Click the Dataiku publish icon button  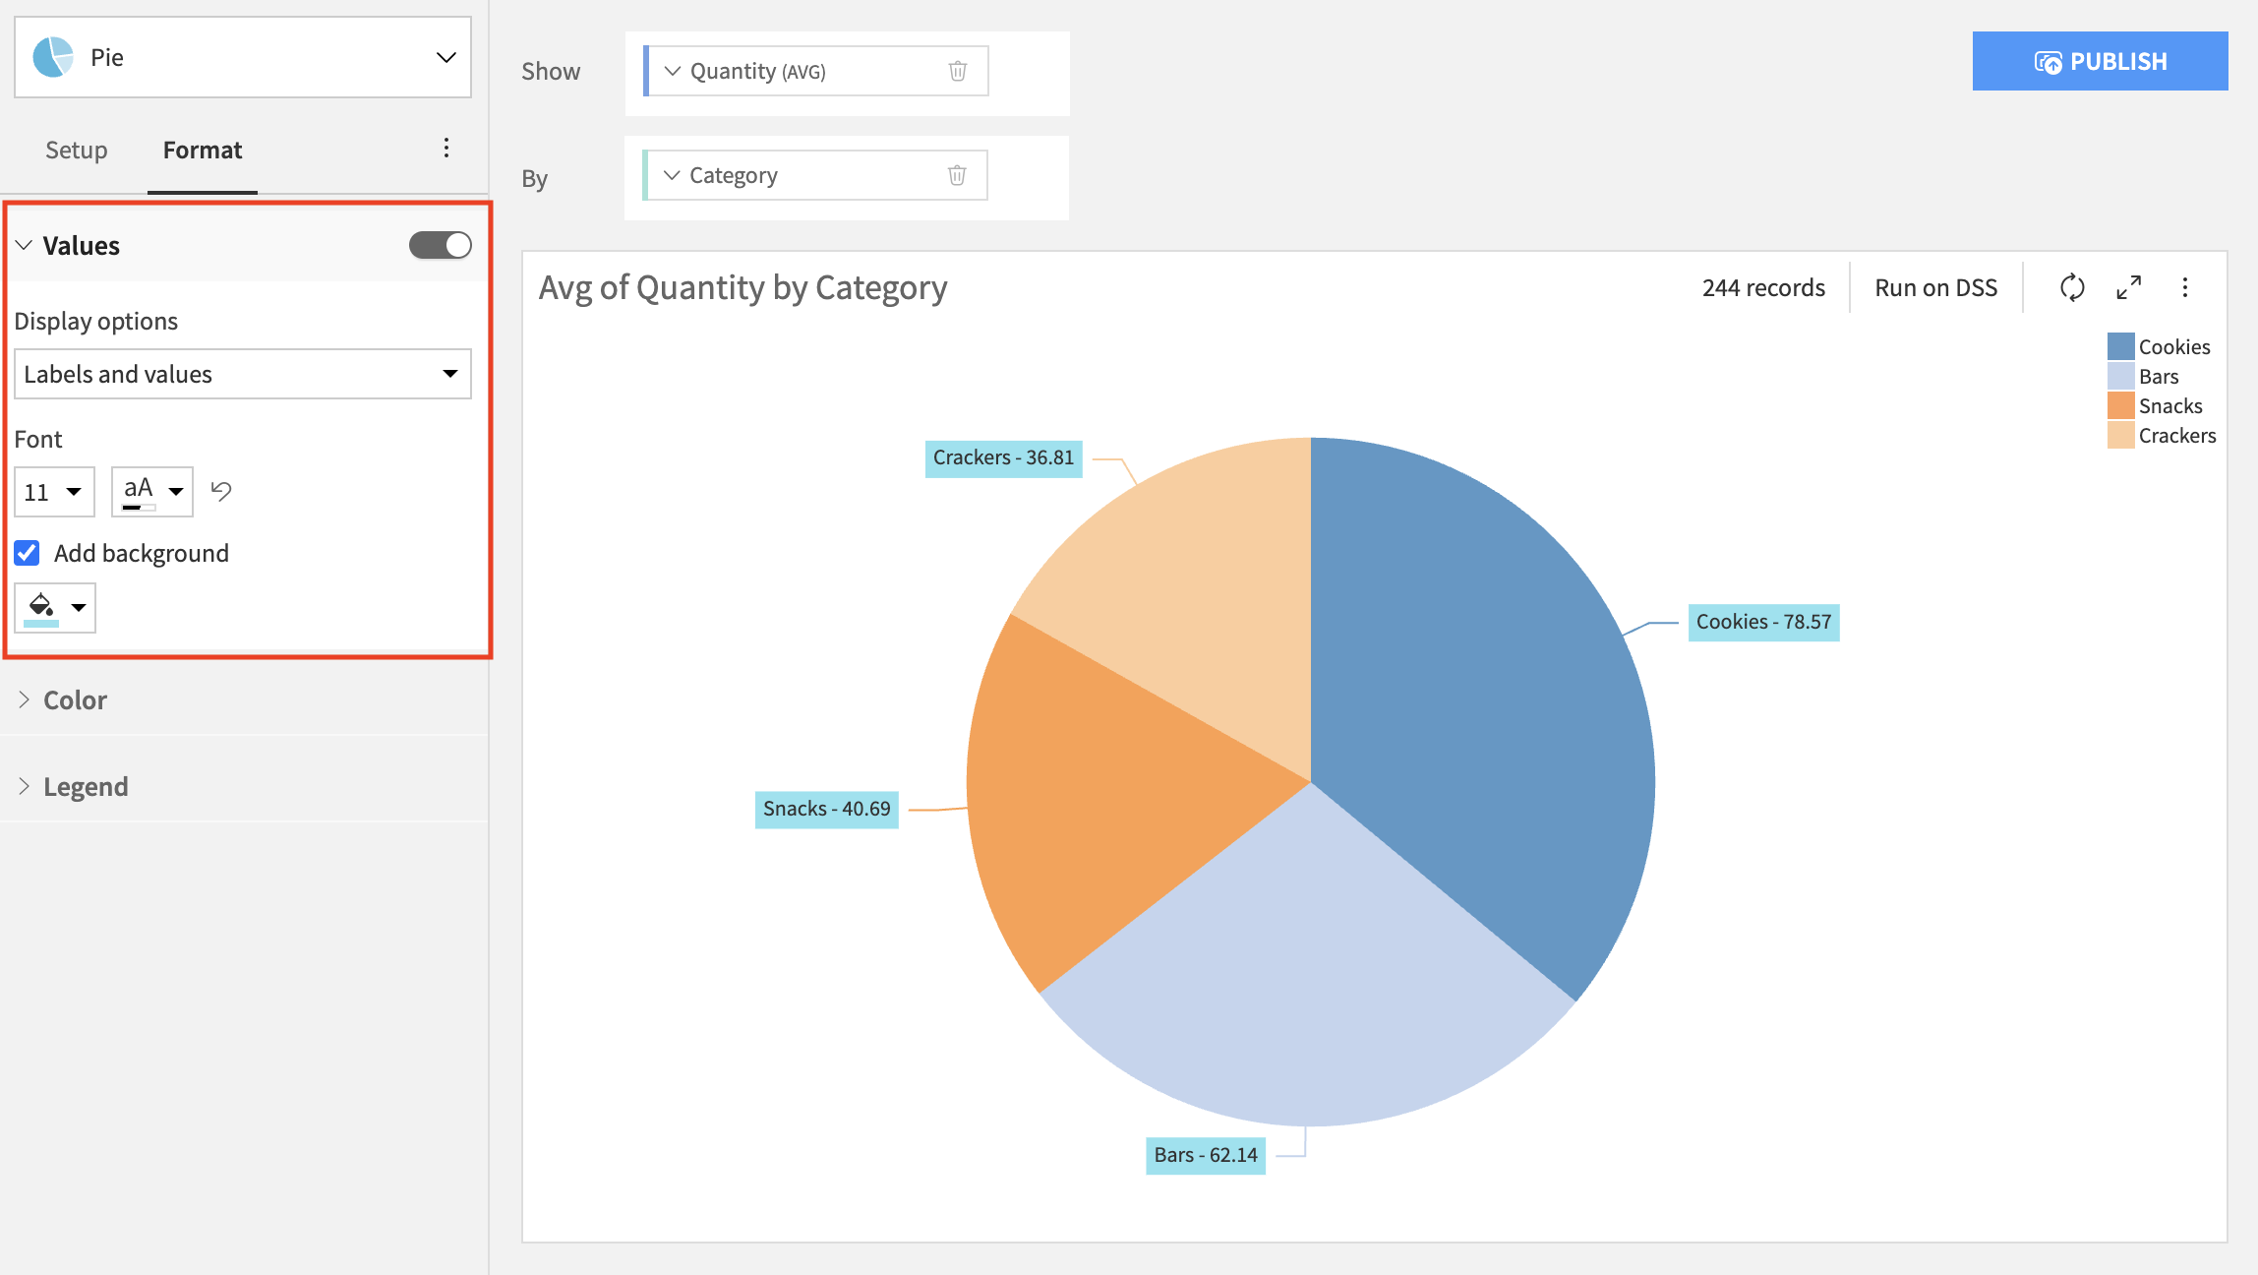(x=2044, y=62)
